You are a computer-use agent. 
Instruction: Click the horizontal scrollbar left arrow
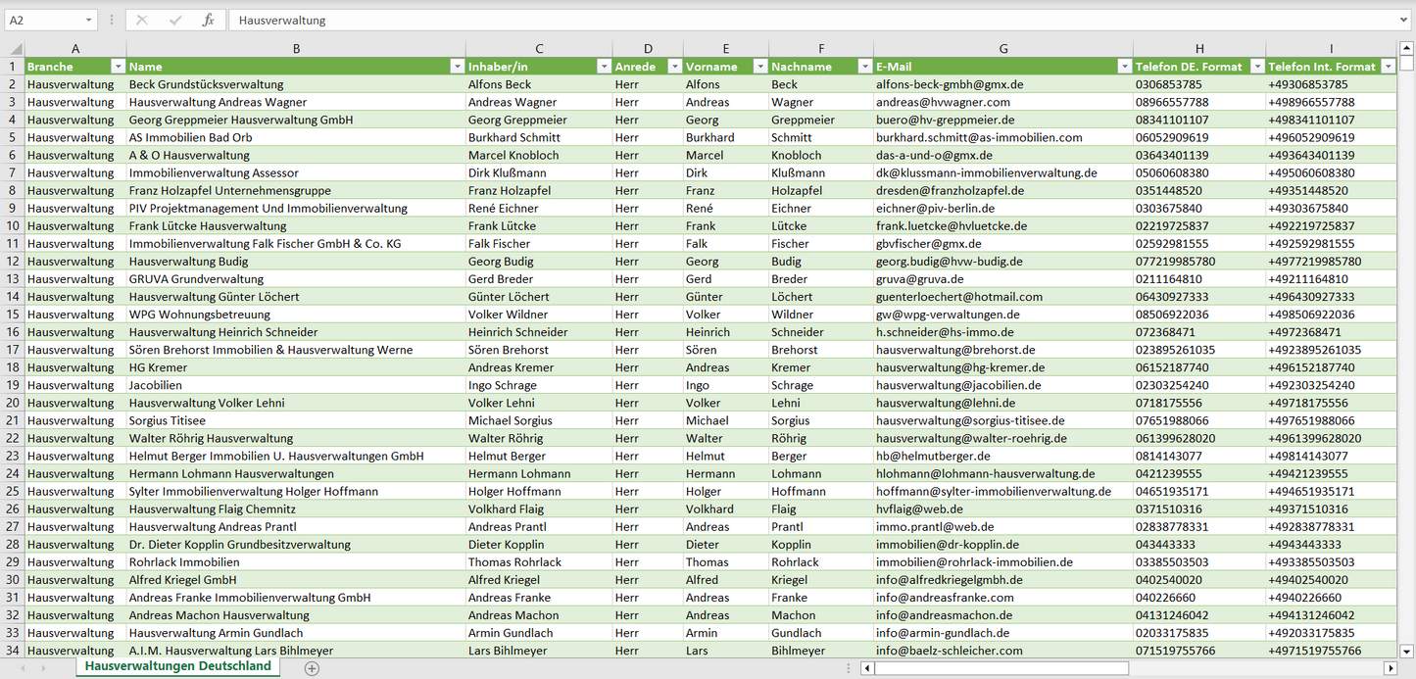coord(867,668)
